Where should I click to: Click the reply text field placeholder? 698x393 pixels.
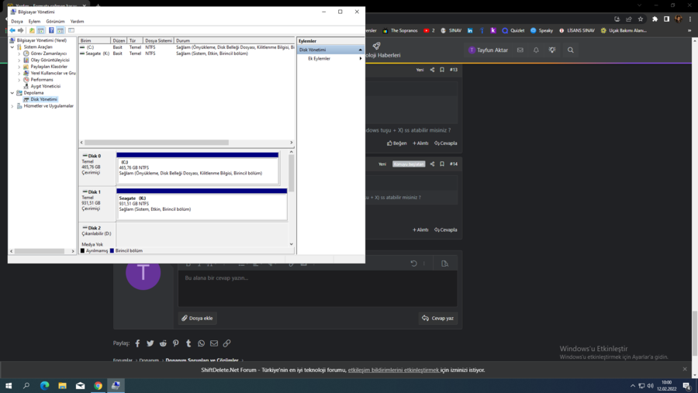pos(216,278)
